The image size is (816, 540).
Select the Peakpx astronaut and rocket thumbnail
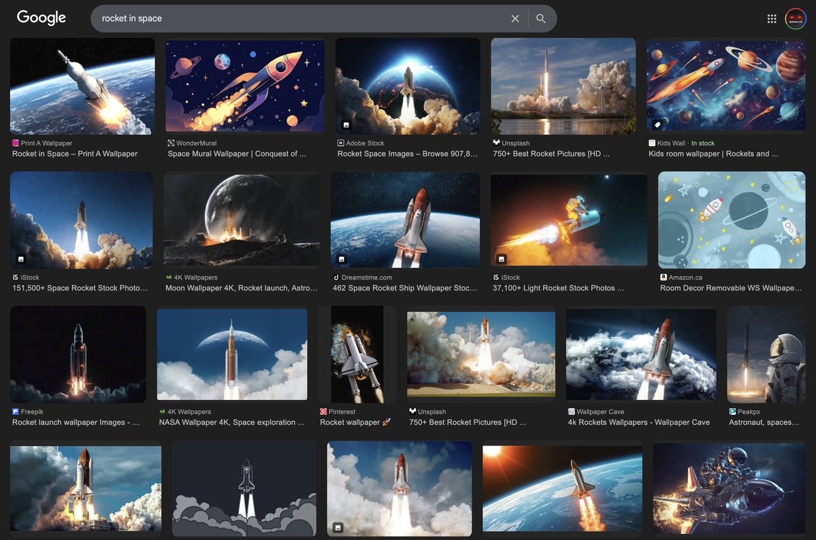pos(766,354)
